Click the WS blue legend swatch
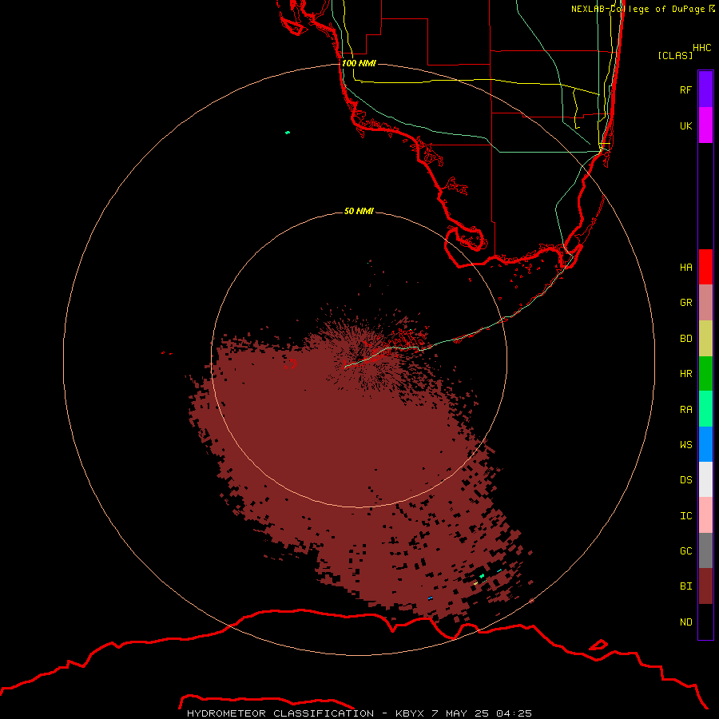The image size is (719, 719). click(x=705, y=444)
